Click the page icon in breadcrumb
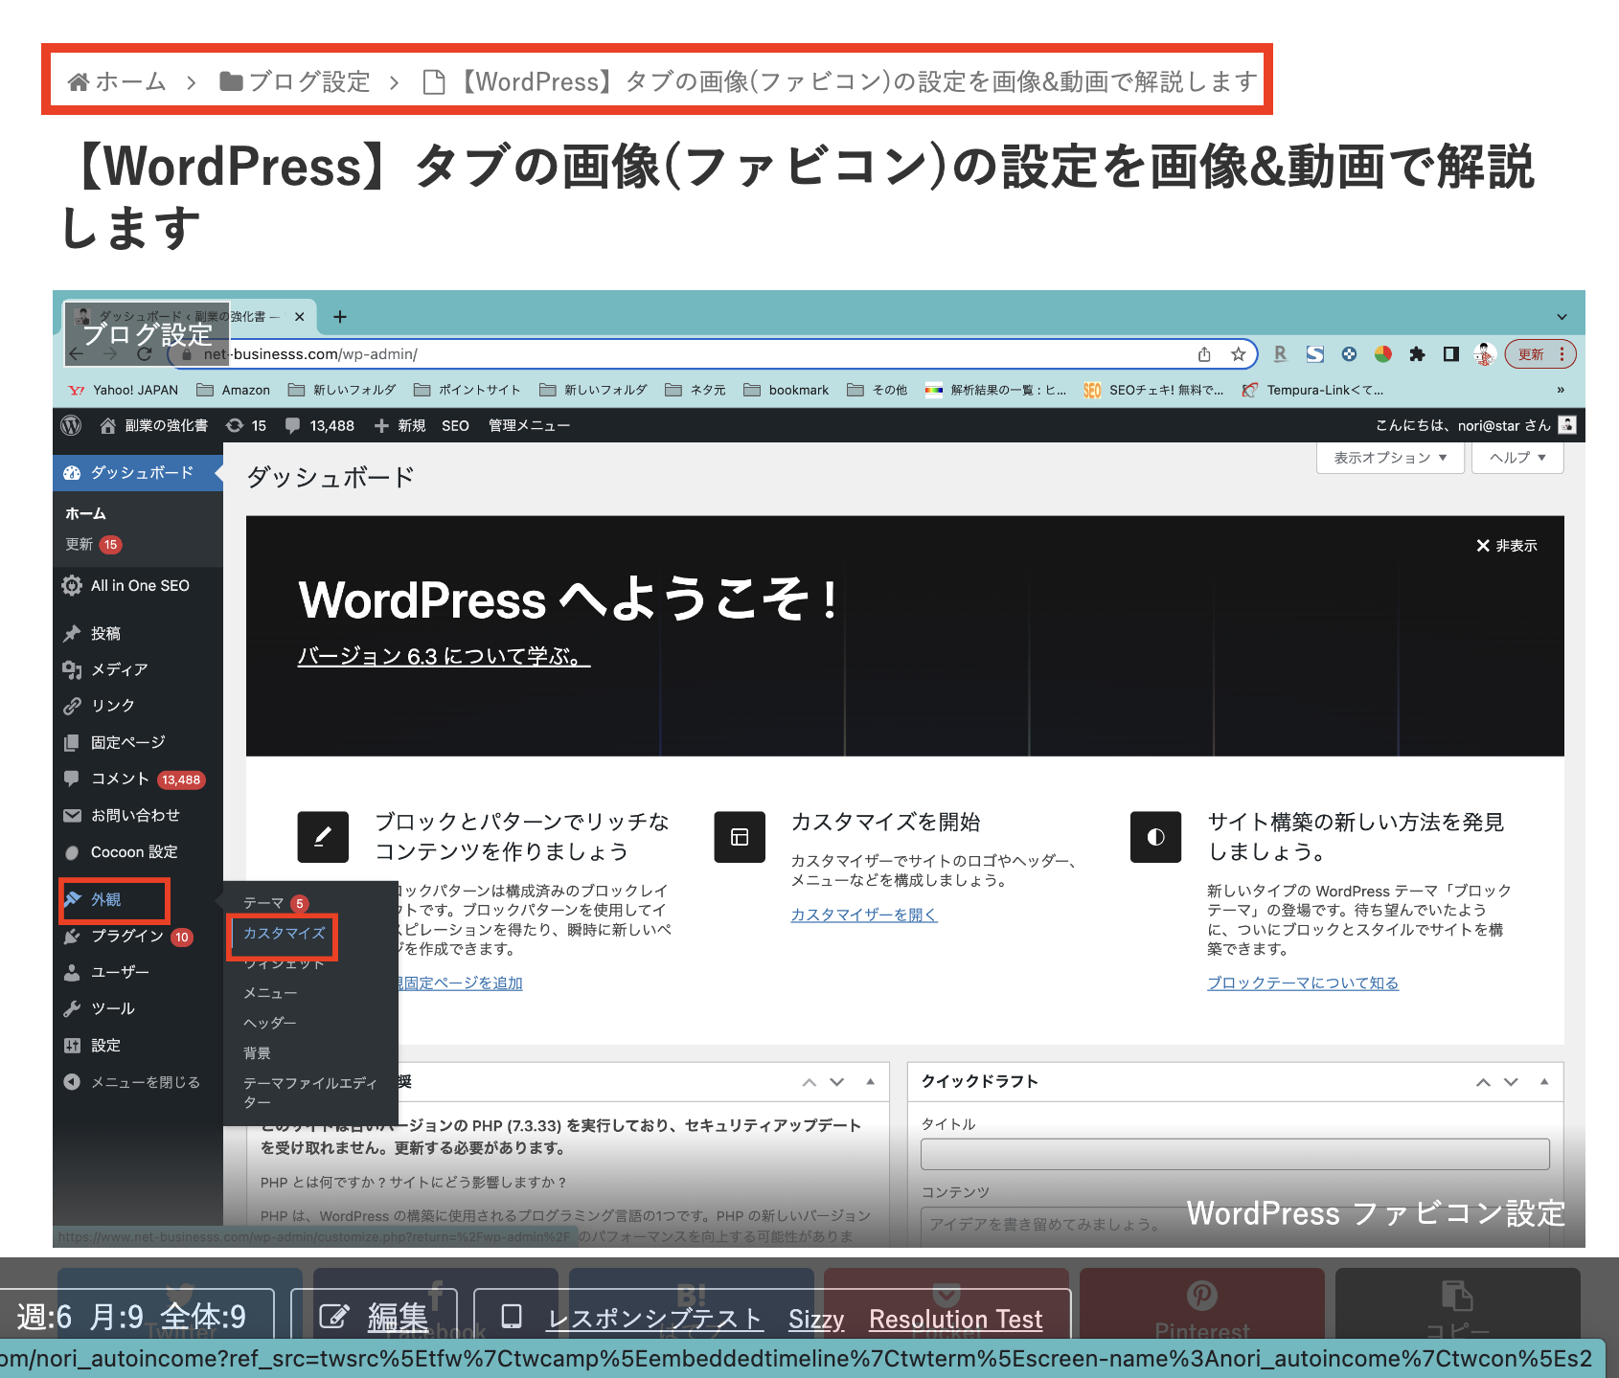 click(434, 82)
